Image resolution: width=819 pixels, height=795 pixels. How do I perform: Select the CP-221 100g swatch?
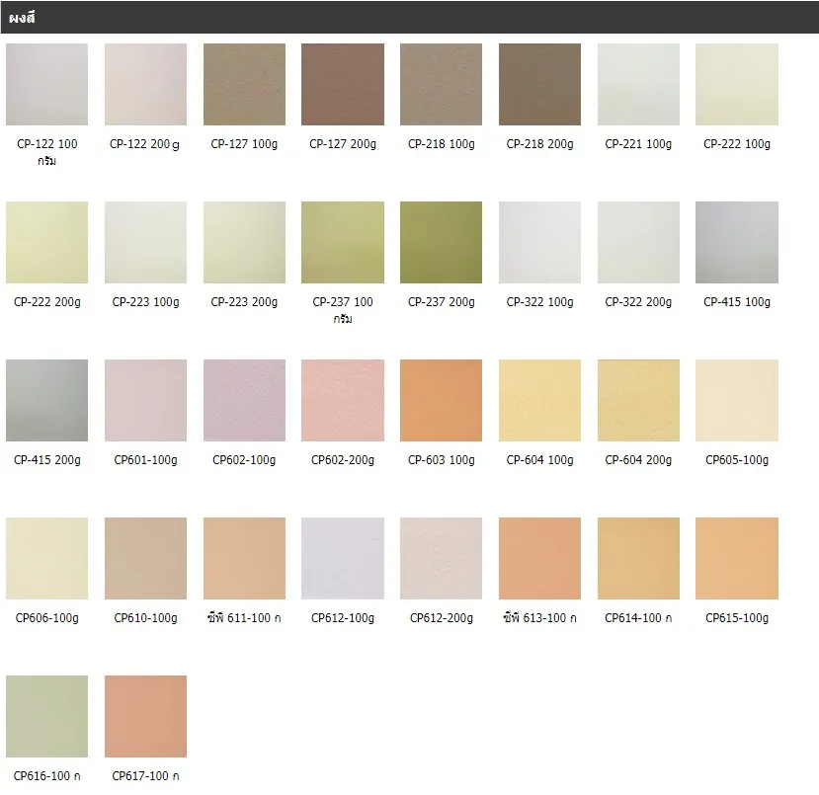(639, 84)
